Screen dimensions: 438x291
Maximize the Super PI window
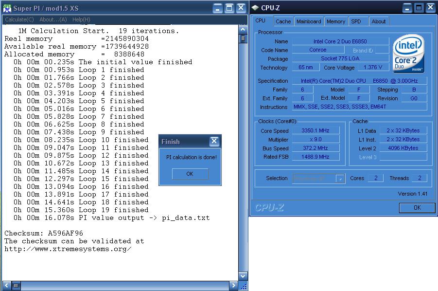(229, 8)
